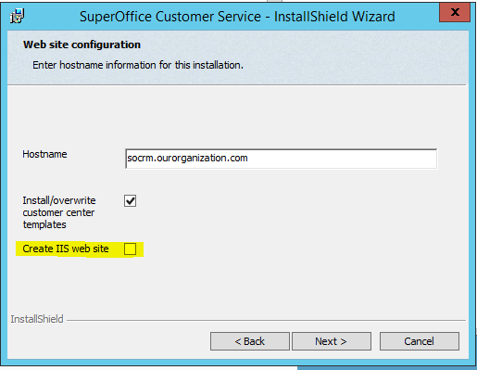Screen dimensions: 477x370
Task: Enable the Create IIS web site checkbox
Action: click(130, 249)
